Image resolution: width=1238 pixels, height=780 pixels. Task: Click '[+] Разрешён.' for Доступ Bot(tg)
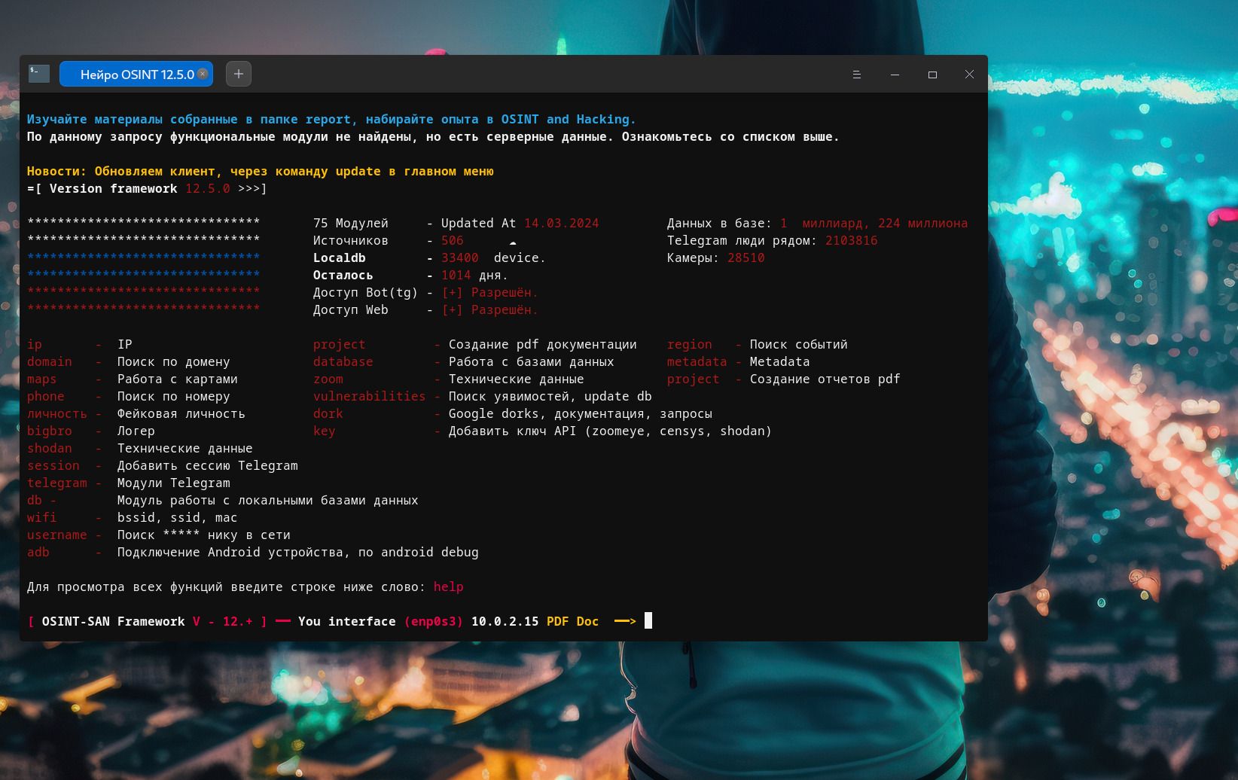point(490,292)
